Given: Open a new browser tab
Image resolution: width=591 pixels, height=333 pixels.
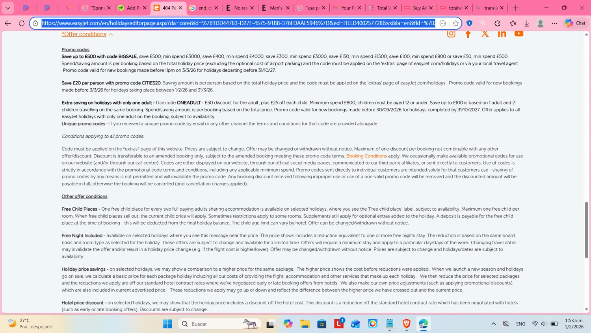Looking at the screenshot, I should 516,8.
